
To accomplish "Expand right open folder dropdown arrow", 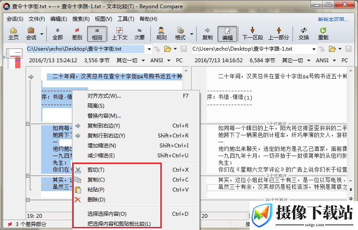I will [x=340, y=49].
